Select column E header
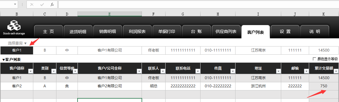 coord(110,14)
